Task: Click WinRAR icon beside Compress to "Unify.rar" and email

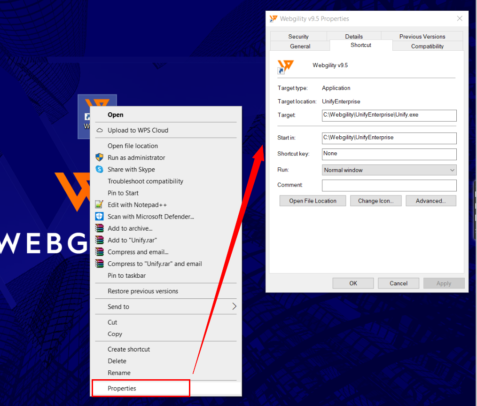Action: click(x=100, y=264)
